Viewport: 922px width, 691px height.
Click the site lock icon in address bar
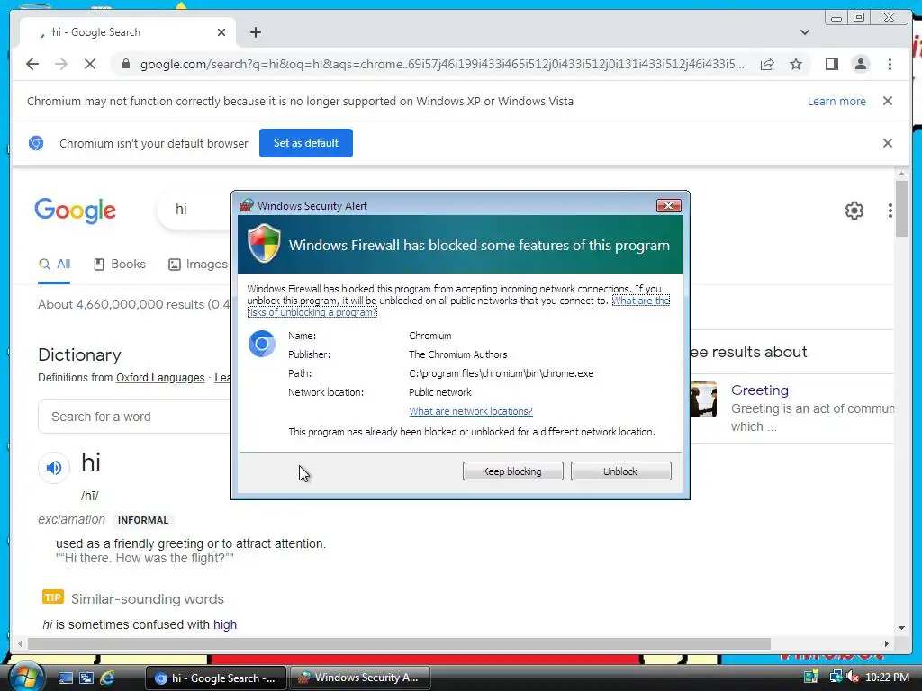tap(126, 64)
